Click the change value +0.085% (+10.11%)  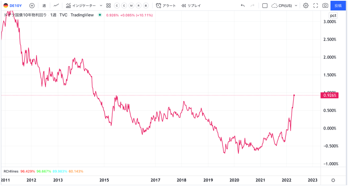click(136, 15)
